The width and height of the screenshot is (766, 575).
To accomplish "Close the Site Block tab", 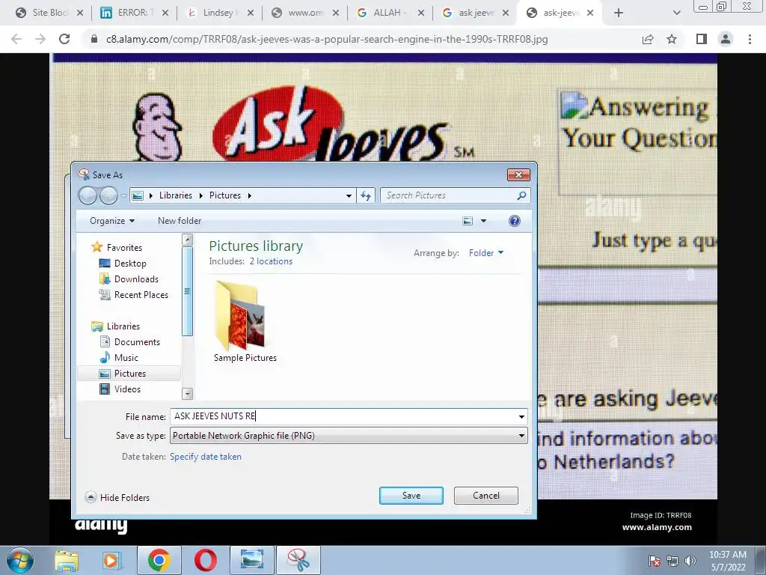I will pyautogui.click(x=80, y=13).
